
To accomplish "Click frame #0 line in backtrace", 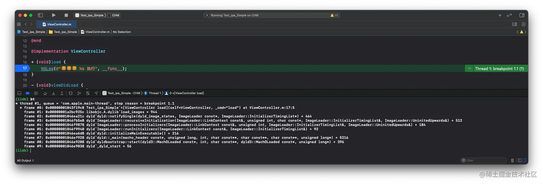I will coord(157,108).
